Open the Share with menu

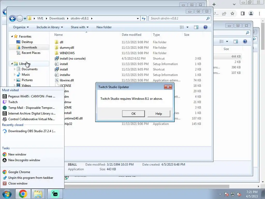[80, 27]
